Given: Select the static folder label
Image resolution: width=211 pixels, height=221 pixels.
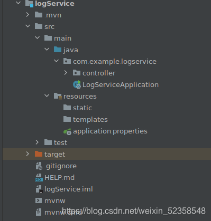Looking at the screenshot, I should point(82,108).
